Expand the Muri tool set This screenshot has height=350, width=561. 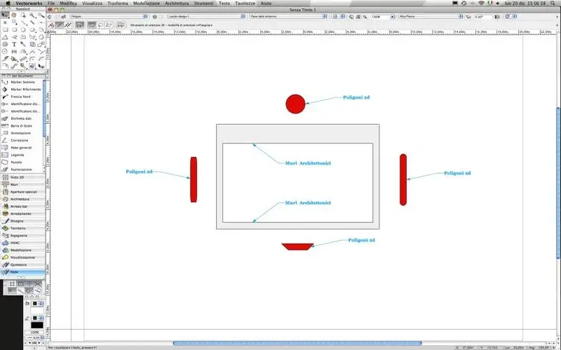pos(23,185)
